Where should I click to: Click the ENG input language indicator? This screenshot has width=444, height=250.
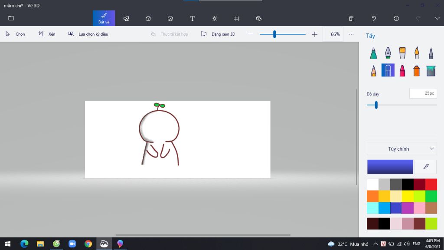417,244
